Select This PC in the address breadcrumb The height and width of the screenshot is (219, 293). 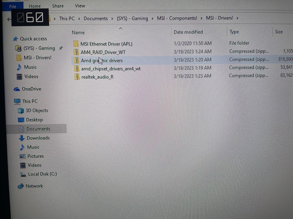[67, 19]
